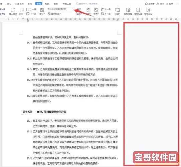The height and width of the screenshot is (167, 181).
Task: Open the 拒绝 dropdown arrow
Action: click(x=99, y=14)
